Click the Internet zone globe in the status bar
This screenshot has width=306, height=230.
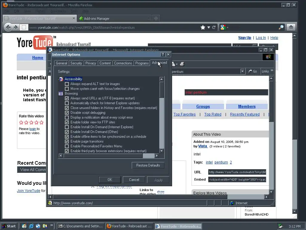(232, 203)
